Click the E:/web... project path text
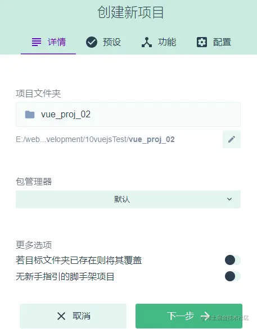The image size is (257, 329). click(95, 140)
